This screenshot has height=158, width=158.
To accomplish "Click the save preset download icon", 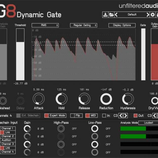I will coord(105,15).
